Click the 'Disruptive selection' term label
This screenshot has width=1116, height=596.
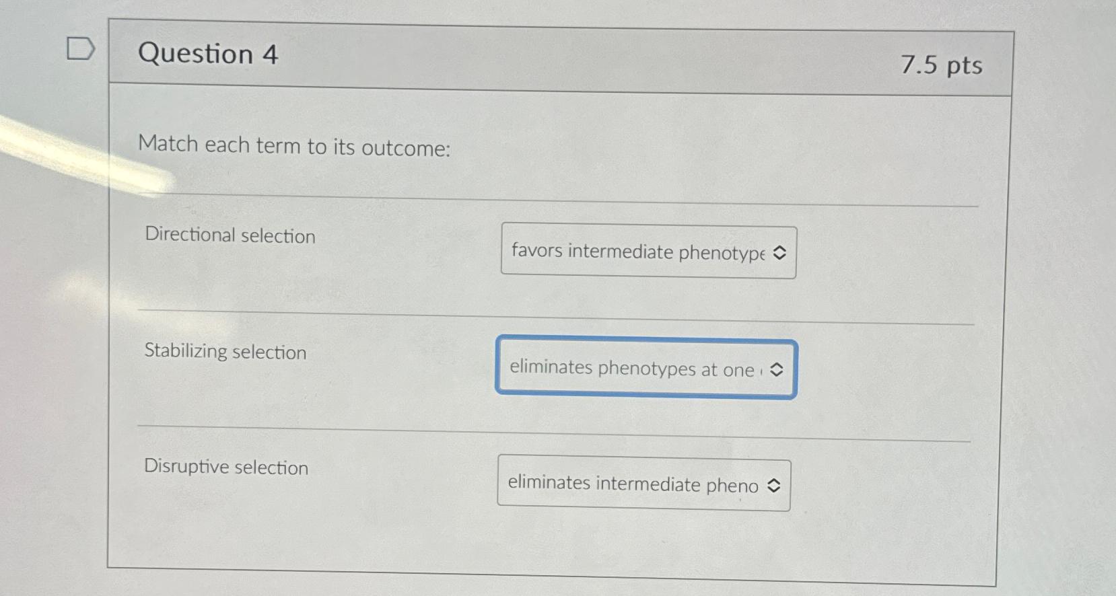(x=226, y=468)
